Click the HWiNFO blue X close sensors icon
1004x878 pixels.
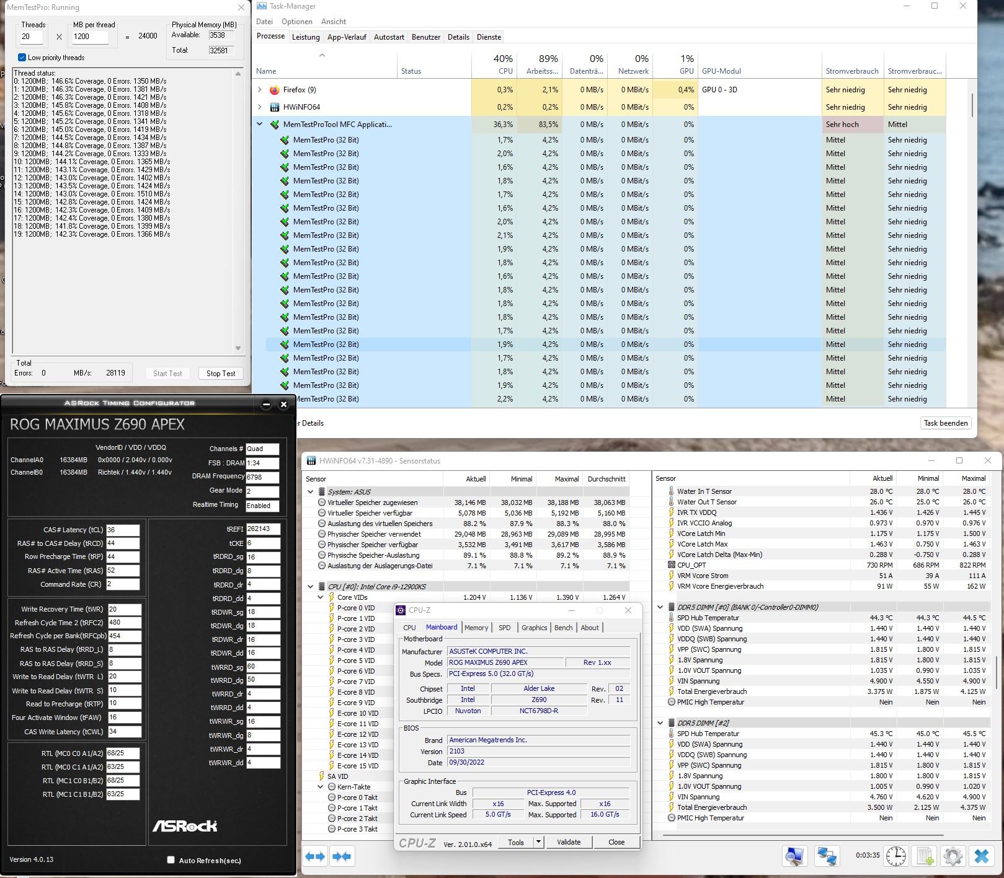tap(982, 856)
